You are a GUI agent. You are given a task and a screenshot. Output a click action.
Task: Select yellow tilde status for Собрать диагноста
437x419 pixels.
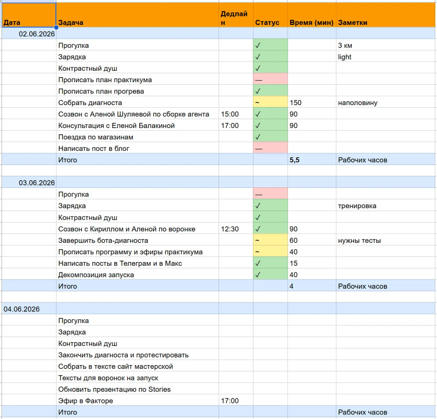coord(270,102)
